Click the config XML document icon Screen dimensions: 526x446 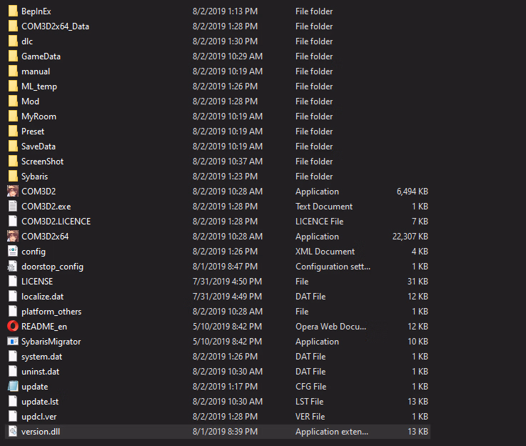coord(13,251)
